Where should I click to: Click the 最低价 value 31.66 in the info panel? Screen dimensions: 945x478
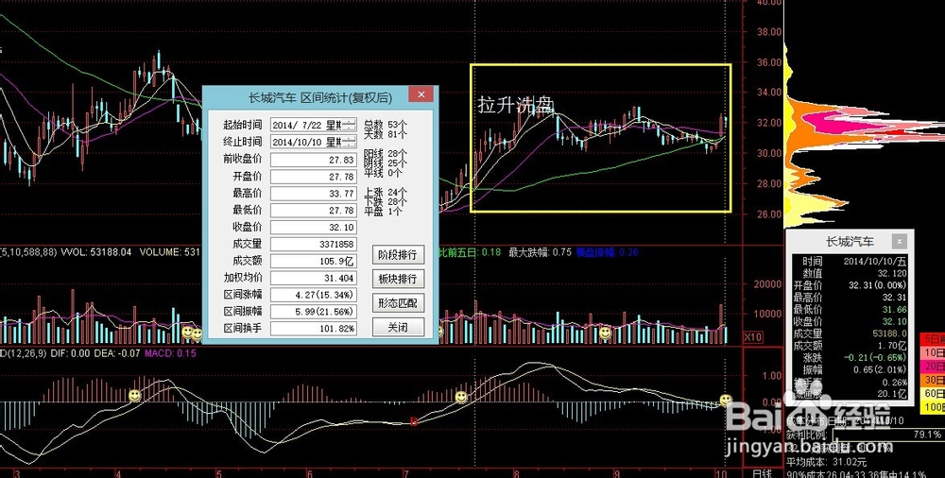click(x=894, y=309)
